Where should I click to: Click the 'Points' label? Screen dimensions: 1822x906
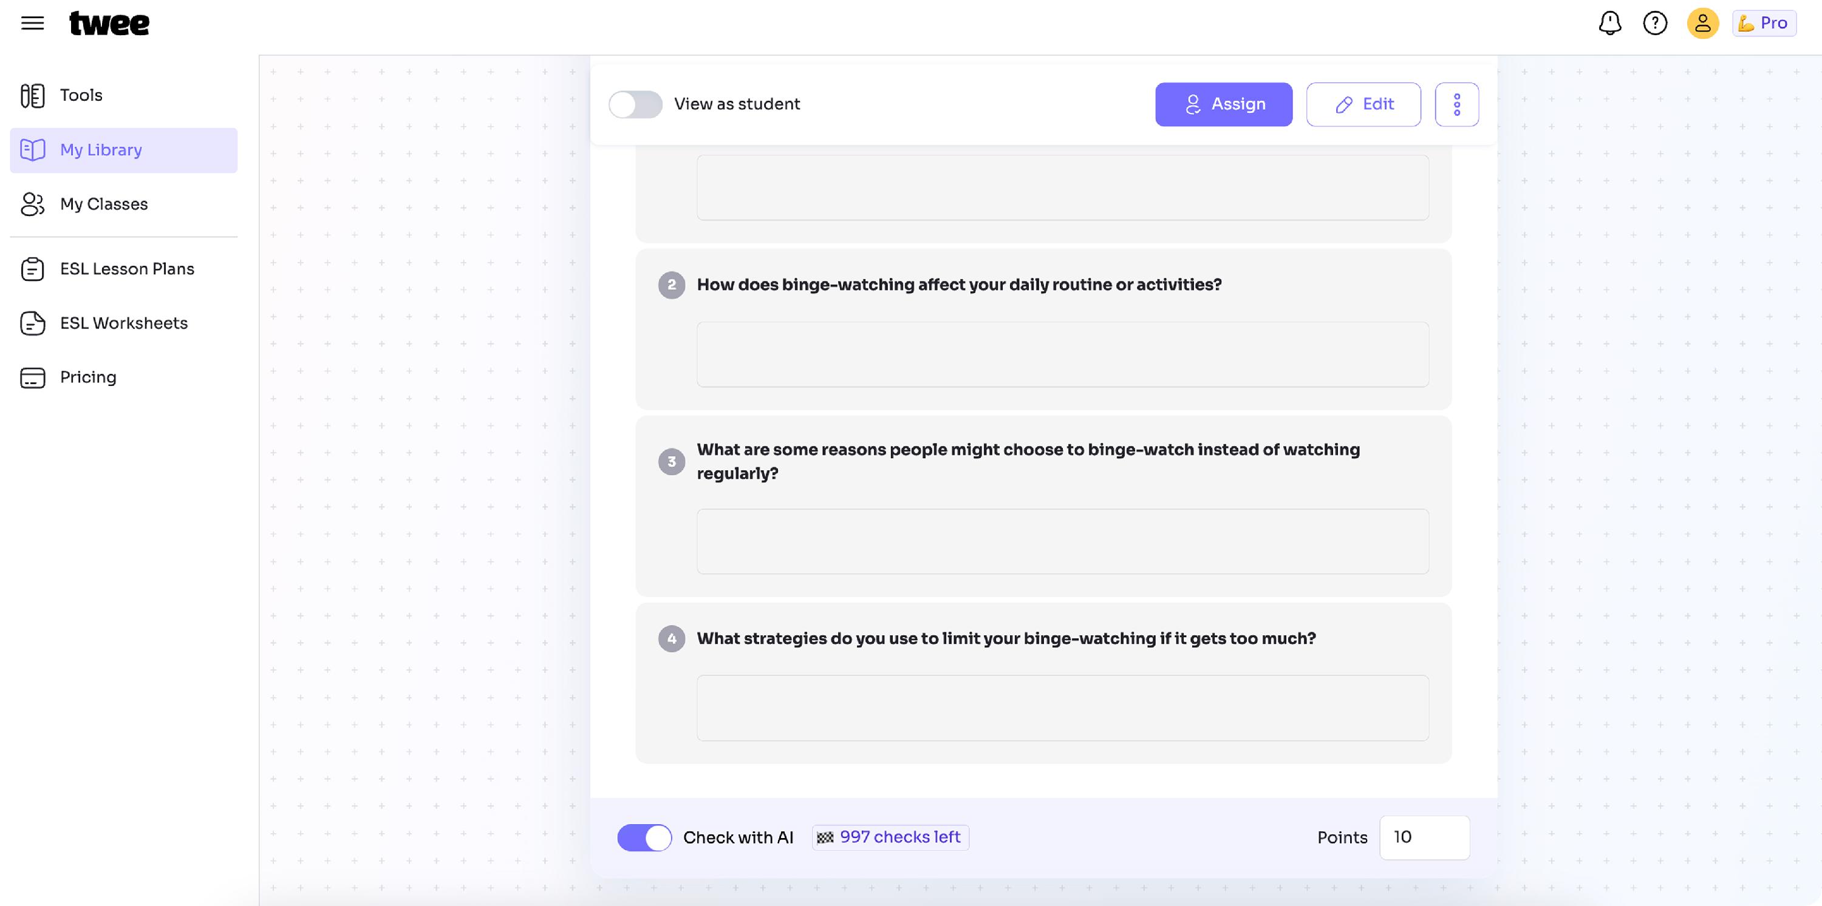coord(1342,837)
